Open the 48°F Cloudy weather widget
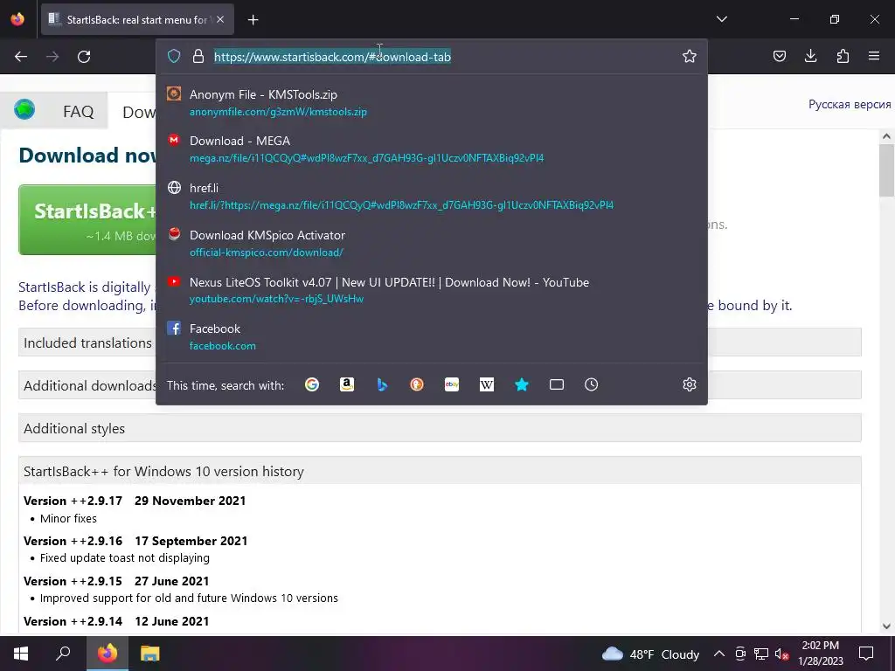This screenshot has height=671, width=895. (650, 654)
